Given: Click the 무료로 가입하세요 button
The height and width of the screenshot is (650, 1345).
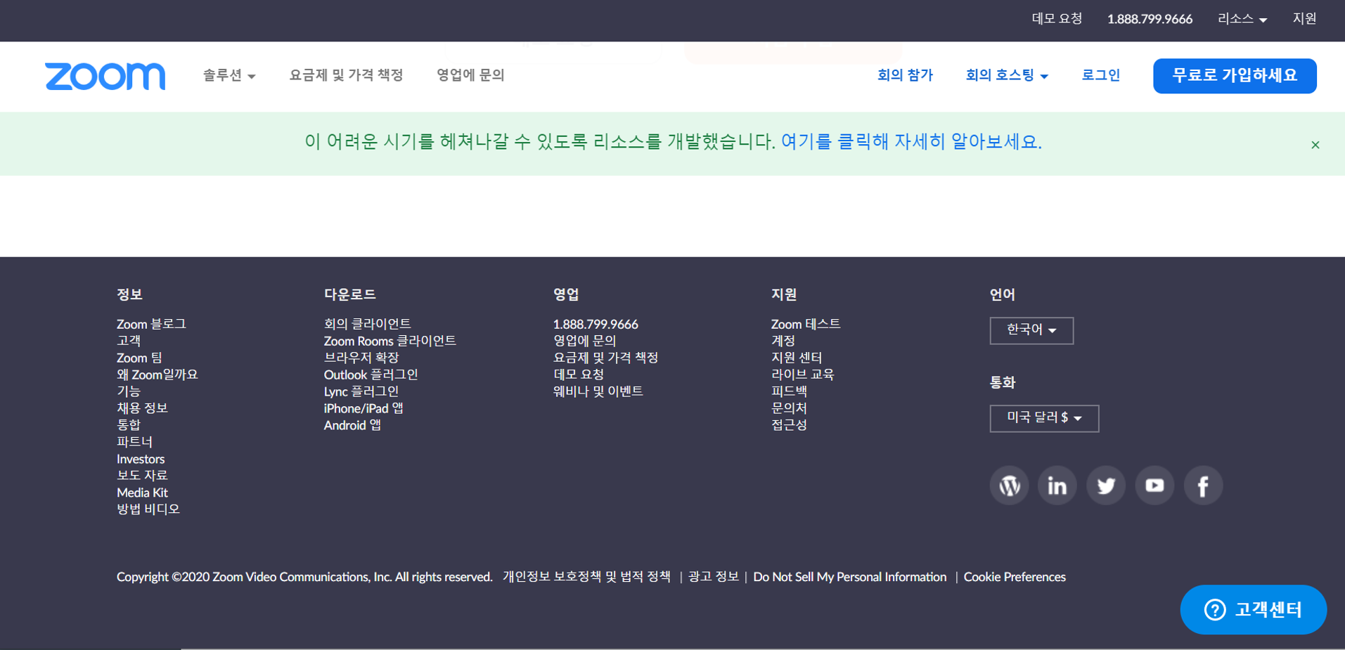Looking at the screenshot, I should 1235,76.
